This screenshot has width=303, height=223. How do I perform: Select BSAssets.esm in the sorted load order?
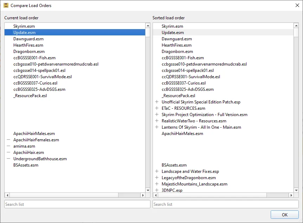[x=223, y=165]
